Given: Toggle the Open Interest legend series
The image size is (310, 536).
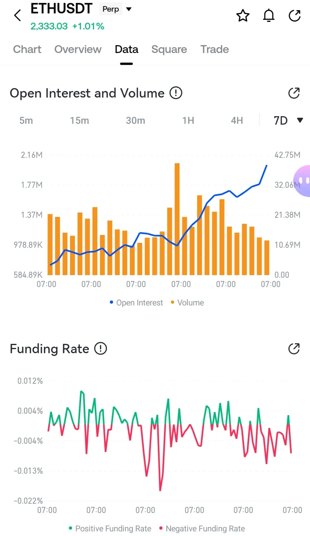Looking at the screenshot, I should 136,303.
